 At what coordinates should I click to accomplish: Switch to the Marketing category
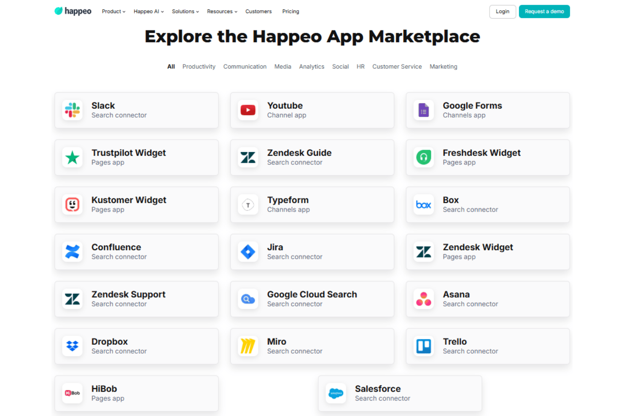pos(444,67)
